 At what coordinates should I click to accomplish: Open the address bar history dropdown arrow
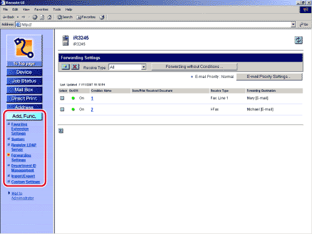[293, 24]
